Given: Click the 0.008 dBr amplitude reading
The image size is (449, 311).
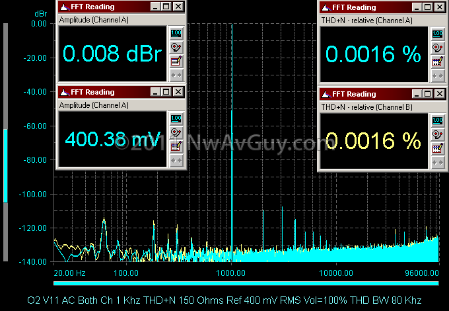Looking at the screenshot, I should point(112,54).
